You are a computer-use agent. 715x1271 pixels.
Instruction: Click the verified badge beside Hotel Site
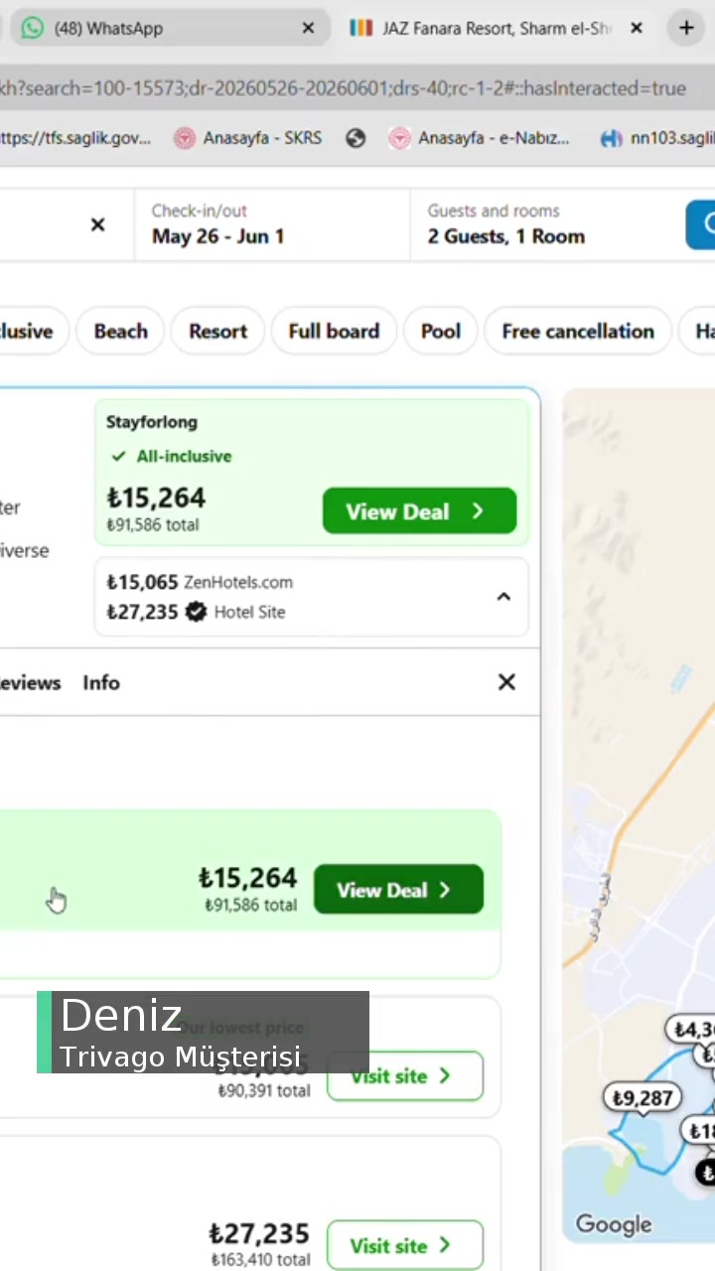(196, 612)
